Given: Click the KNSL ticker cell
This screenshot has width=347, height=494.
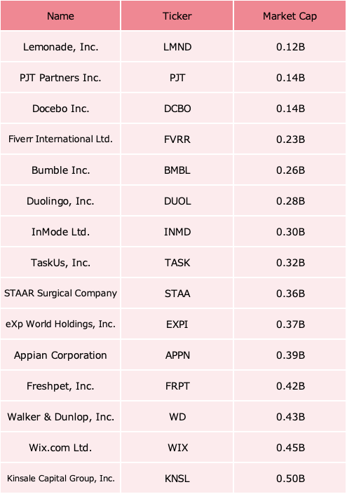Looking at the screenshot, I should click(x=177, y=479).
